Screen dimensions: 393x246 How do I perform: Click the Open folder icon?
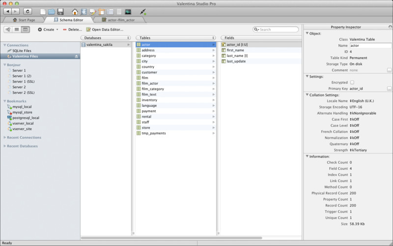tap(52, 11)
